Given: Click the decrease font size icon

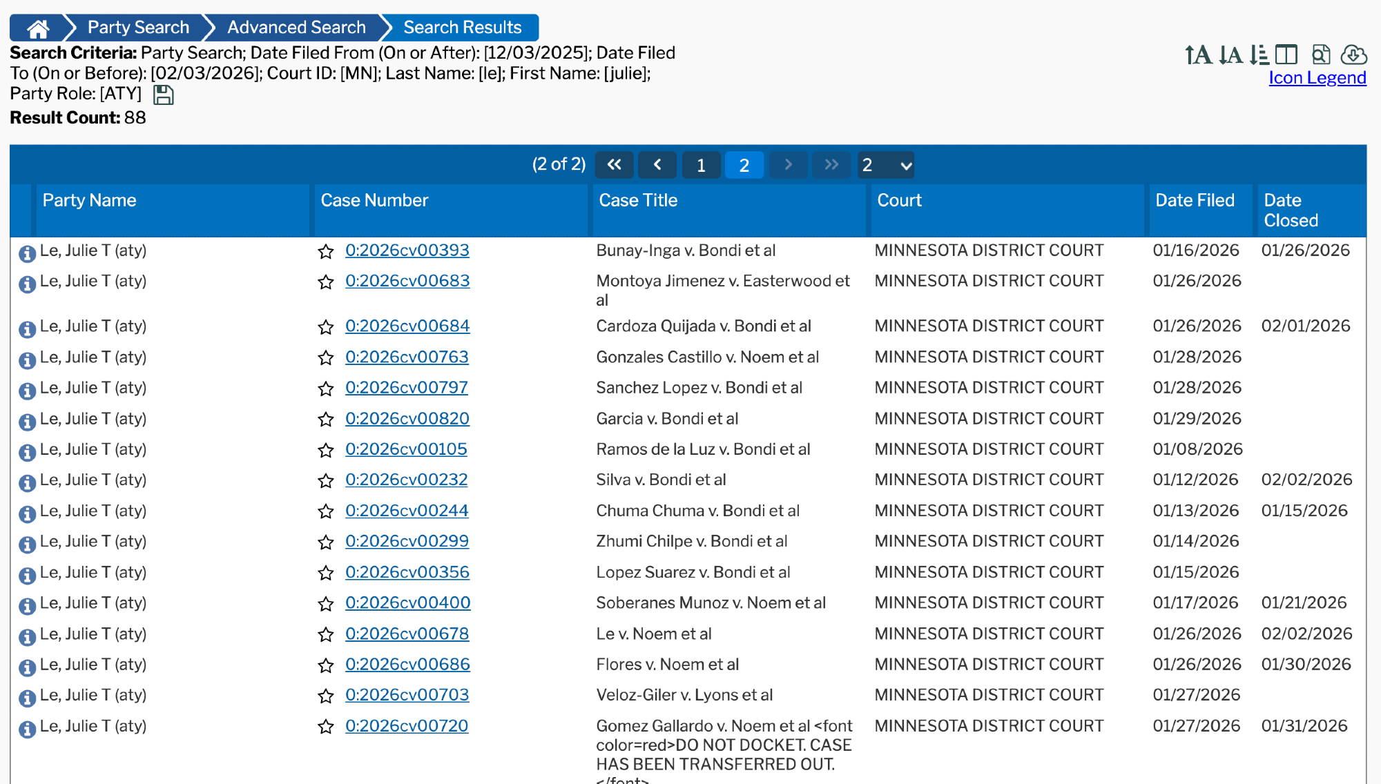Looking at the screenshot, I should pos(1230,55).
